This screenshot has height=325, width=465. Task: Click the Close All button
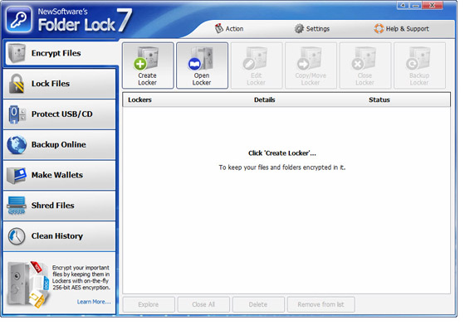[x=203, y=304]
